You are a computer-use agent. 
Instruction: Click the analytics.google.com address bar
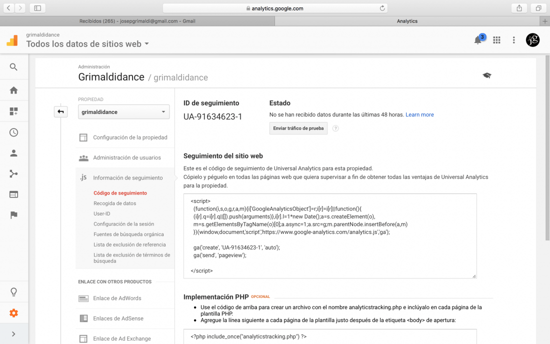click(275, 8)
